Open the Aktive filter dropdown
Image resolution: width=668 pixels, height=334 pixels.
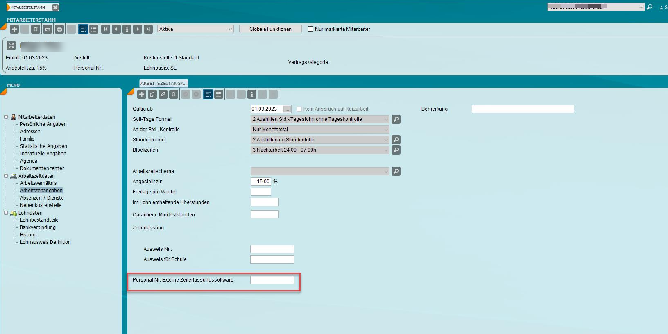pos(195,29)
